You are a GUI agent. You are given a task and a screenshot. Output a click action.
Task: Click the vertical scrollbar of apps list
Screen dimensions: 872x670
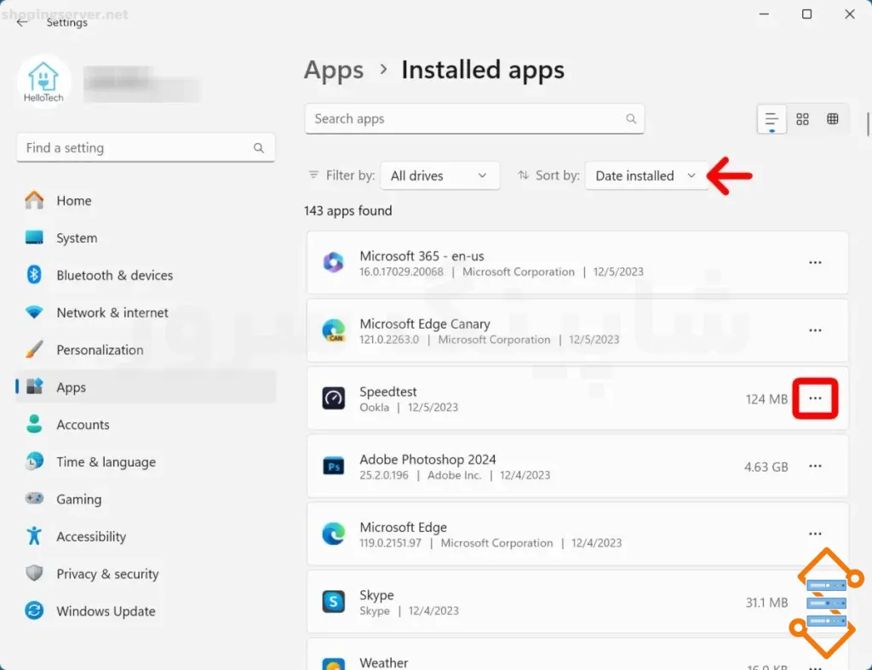tap(868, 123)
